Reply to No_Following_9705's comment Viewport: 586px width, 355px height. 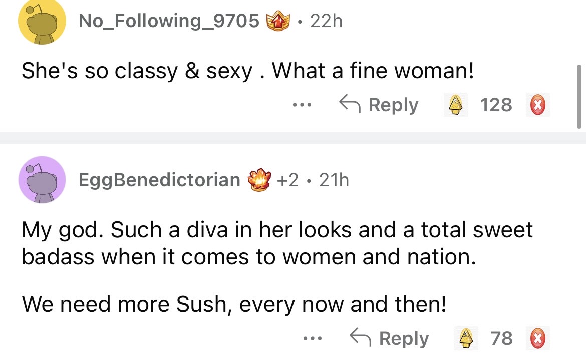pos(379,105)
